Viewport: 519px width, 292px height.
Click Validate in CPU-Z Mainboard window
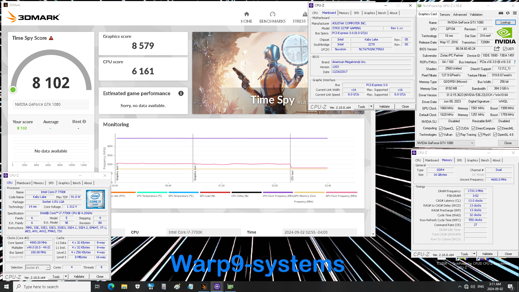(384, 107)
